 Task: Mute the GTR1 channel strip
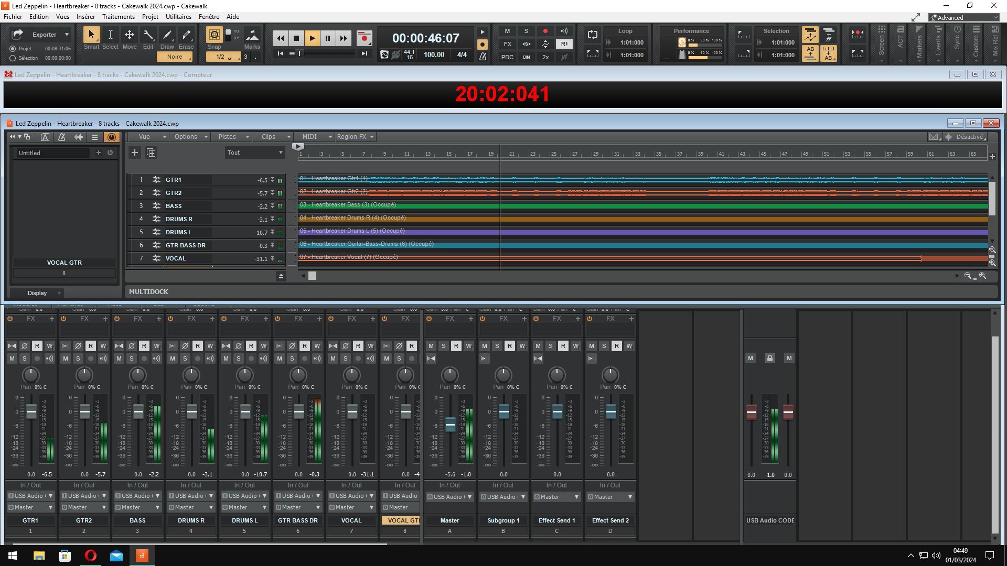coord(12,358)
